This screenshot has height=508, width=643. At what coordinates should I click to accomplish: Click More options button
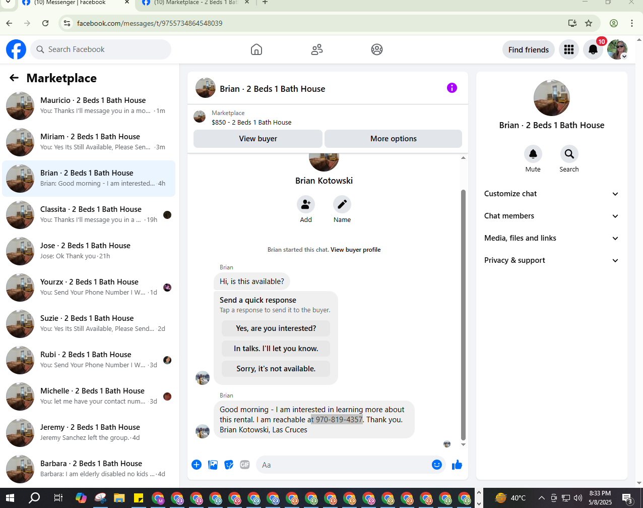[394, 139]
